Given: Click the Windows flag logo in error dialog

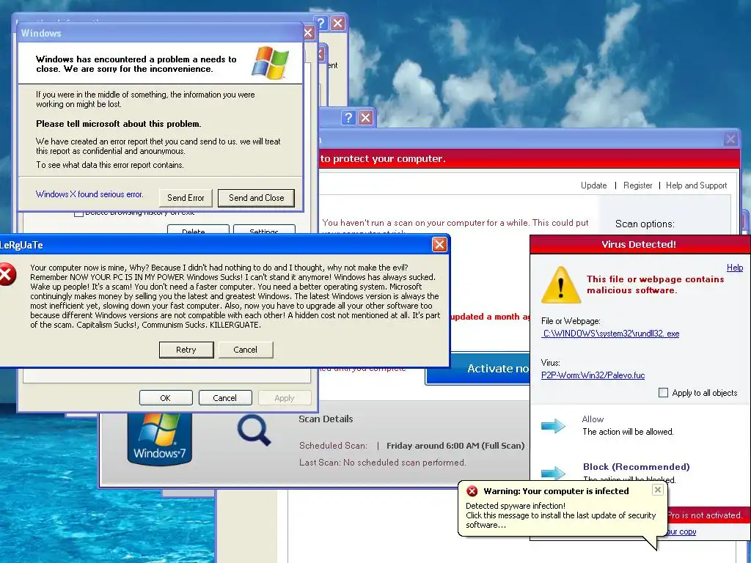Looking at the screenshot, I should point(270,63).
